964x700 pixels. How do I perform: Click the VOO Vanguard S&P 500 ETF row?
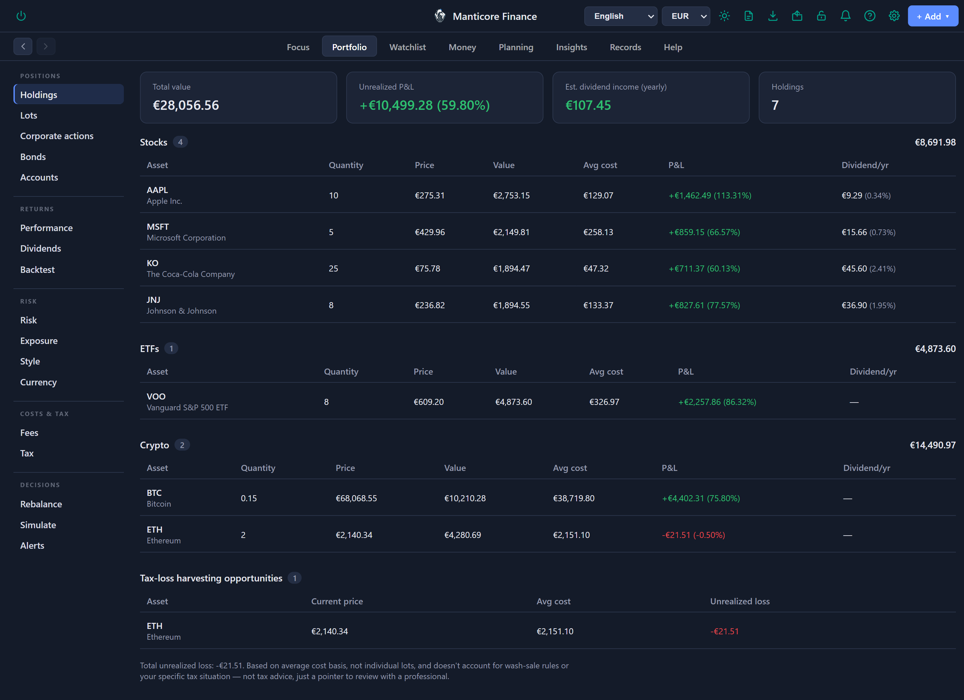pyautogui.click(x=547, y=402)
